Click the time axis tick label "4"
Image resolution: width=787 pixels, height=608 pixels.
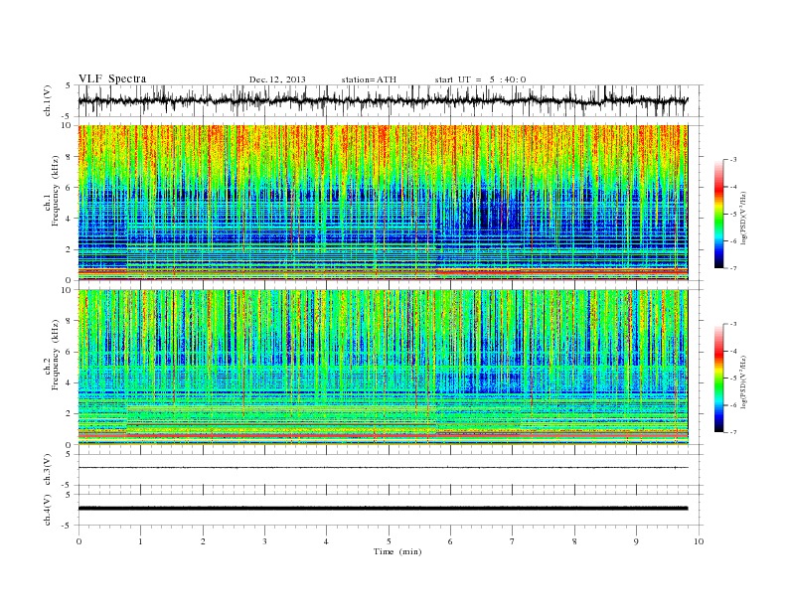[326, 541]
